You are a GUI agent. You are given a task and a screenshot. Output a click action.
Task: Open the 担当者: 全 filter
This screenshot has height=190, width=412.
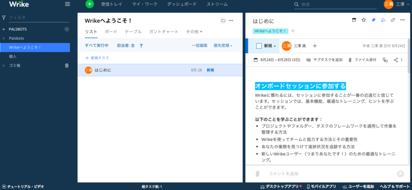126,46
